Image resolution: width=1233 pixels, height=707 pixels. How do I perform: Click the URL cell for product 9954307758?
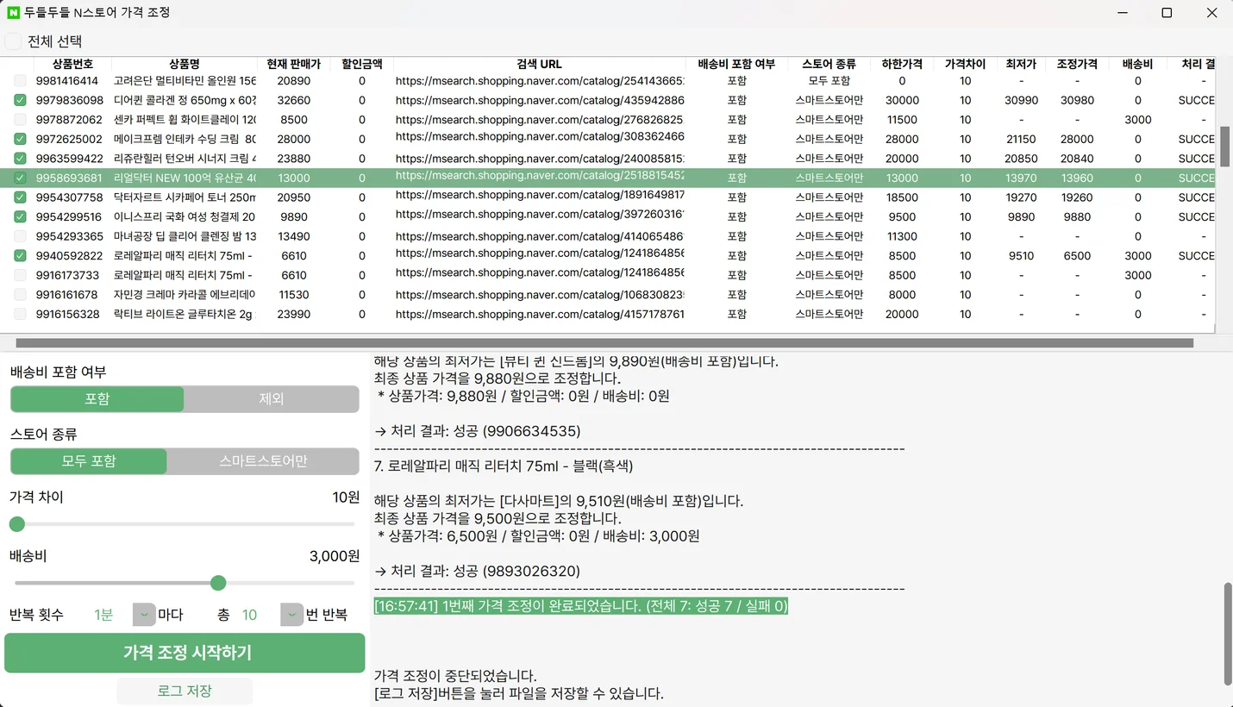click(x=540, y=197)
